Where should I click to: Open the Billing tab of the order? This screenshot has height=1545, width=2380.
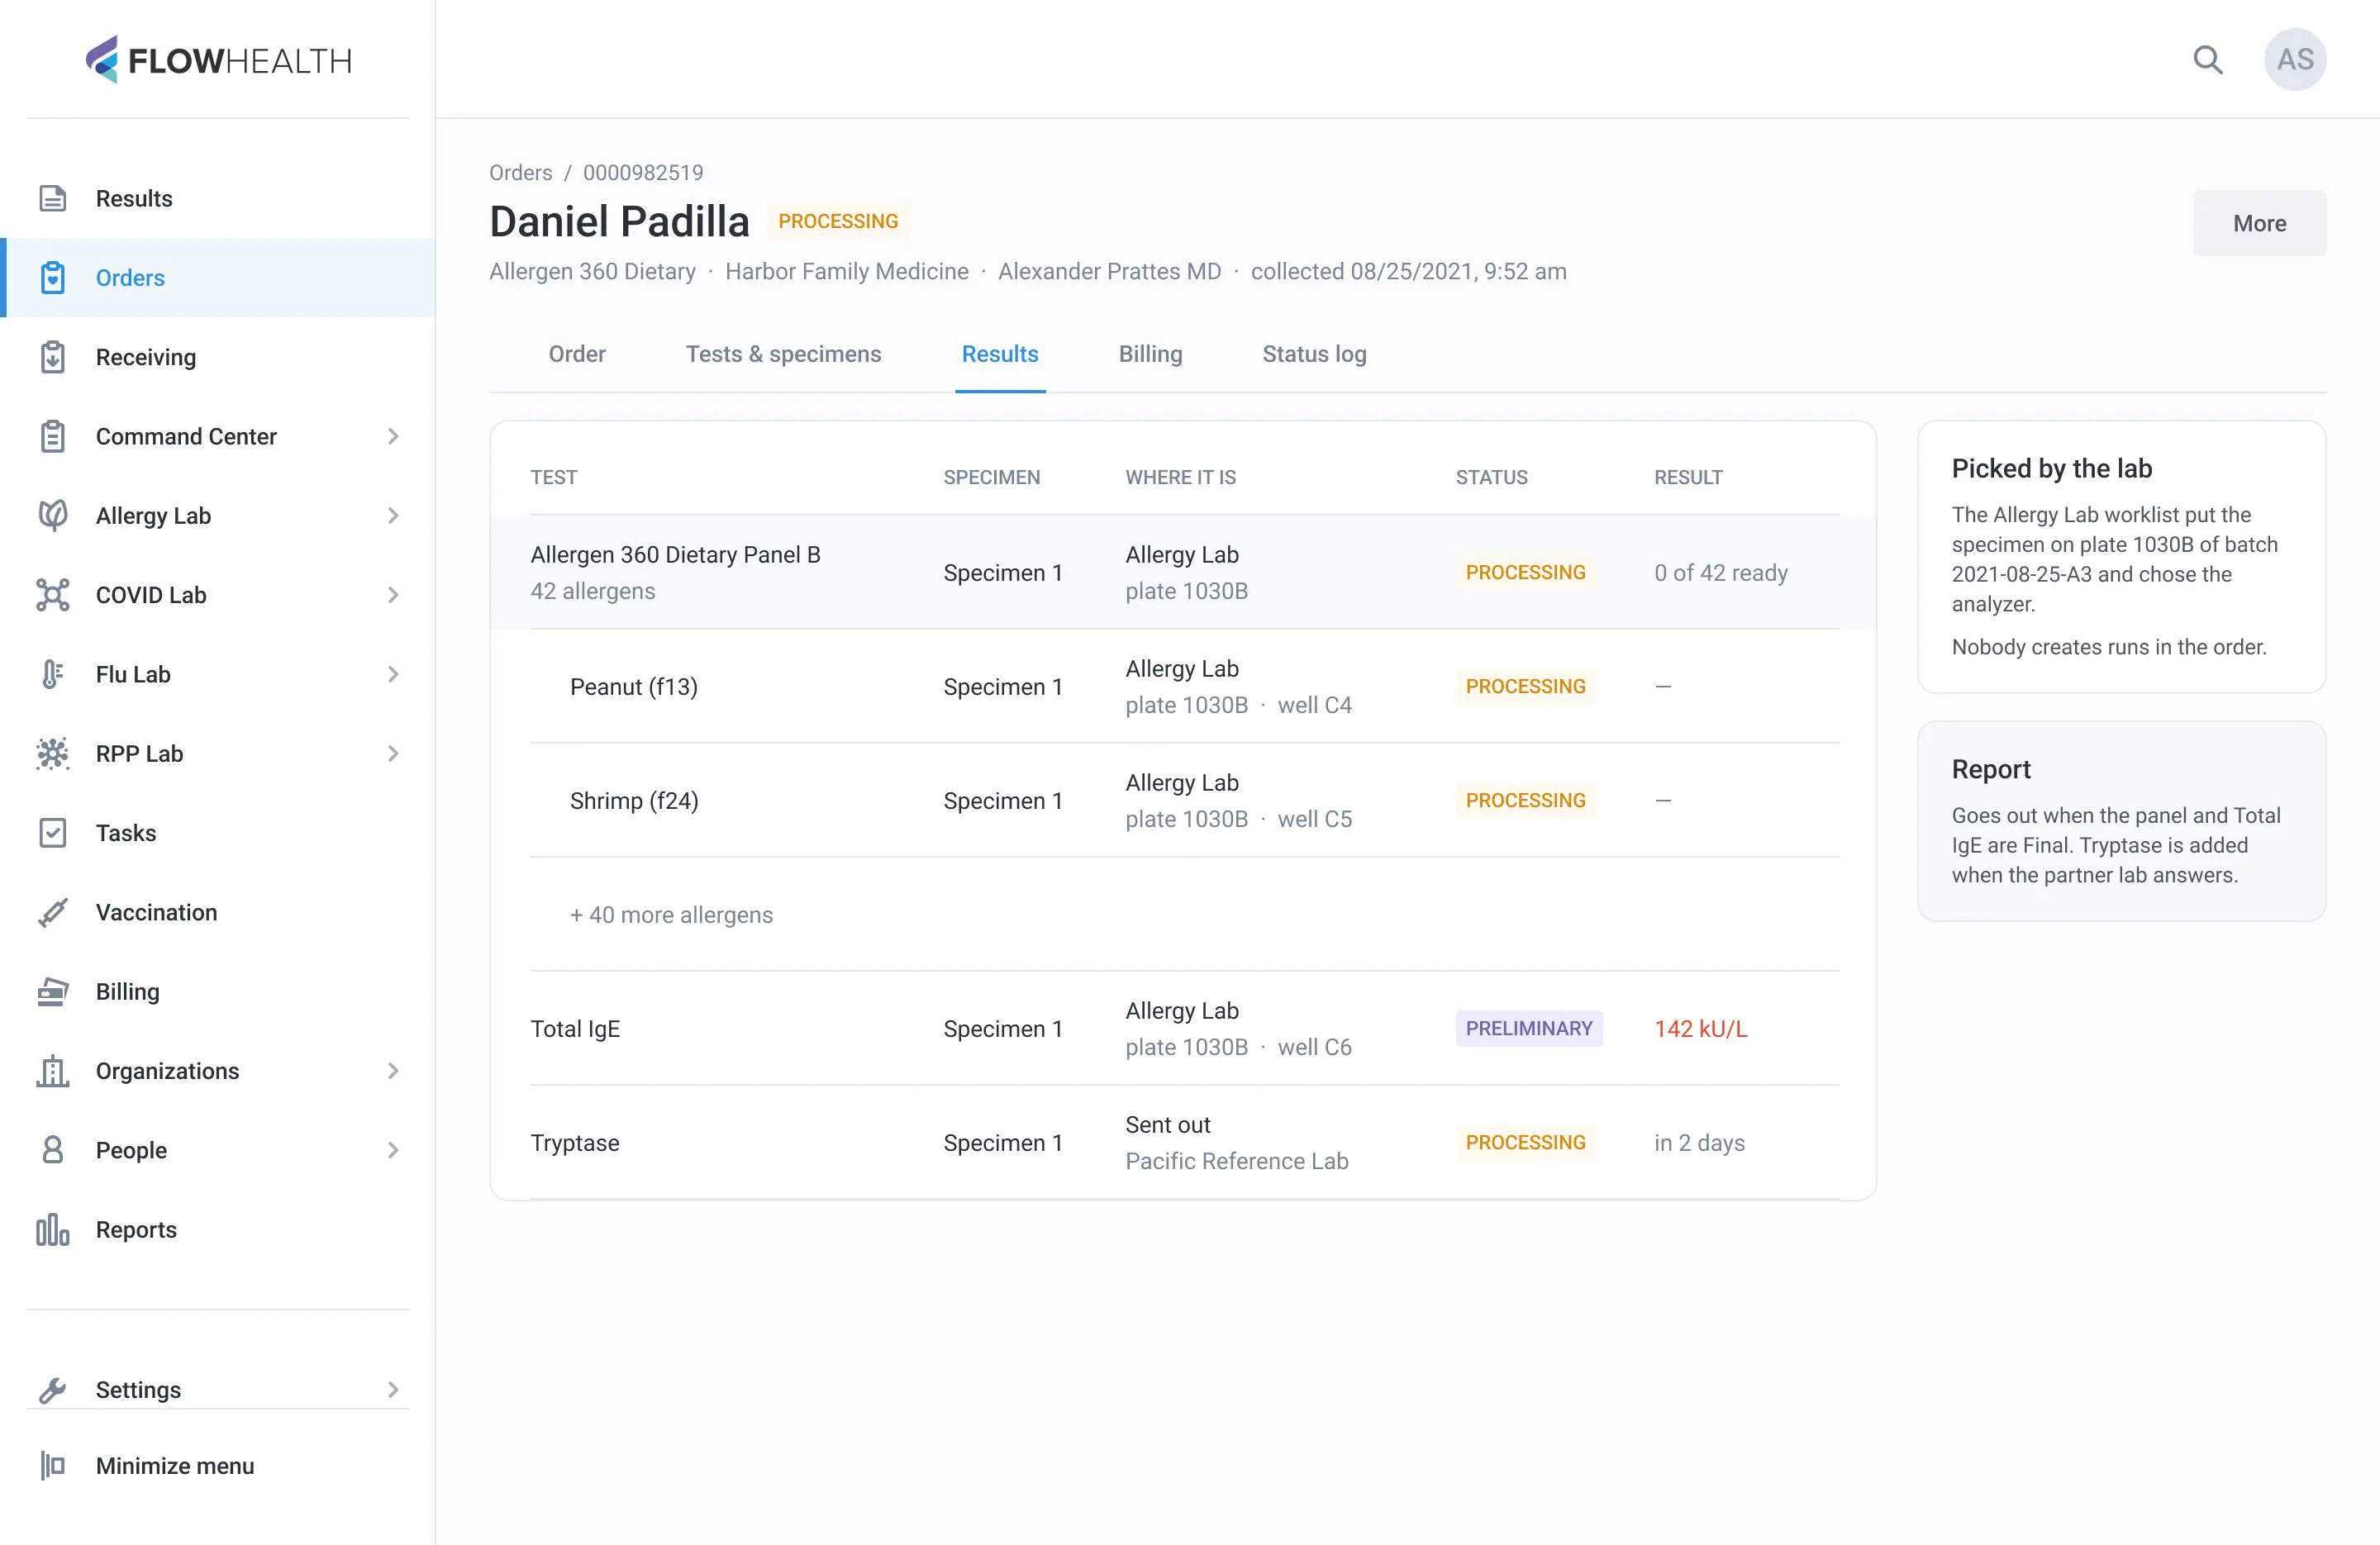pyautogui.click(x=1150, y=354)
